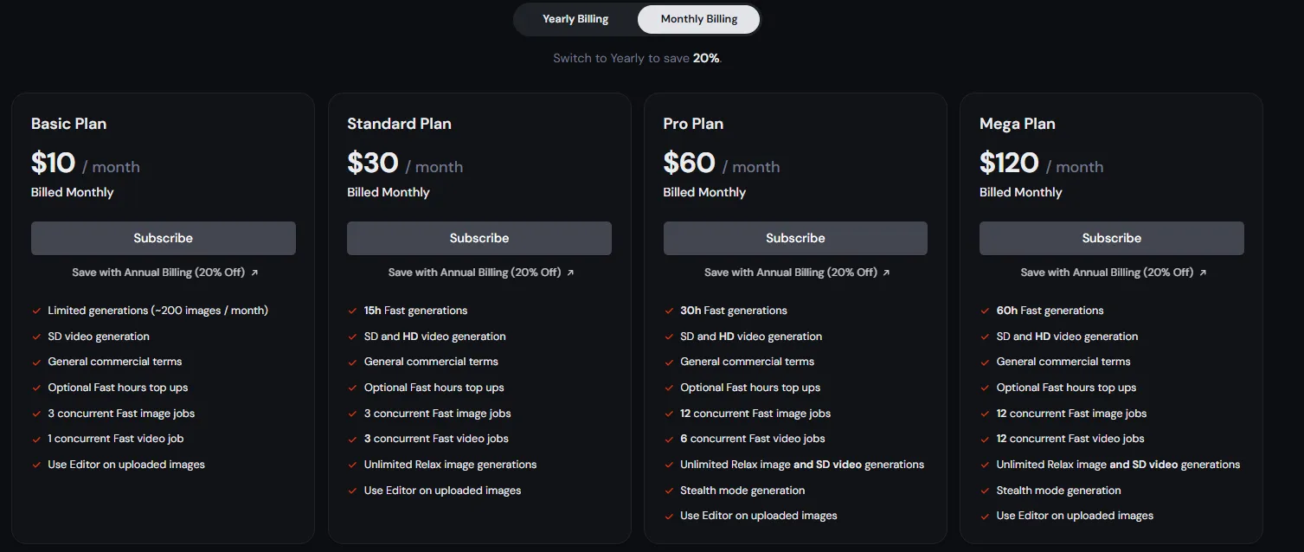Subscribe to the Pro Plan
The image size is (1304, 552).
pyautogui.click(x=795, y=238)
